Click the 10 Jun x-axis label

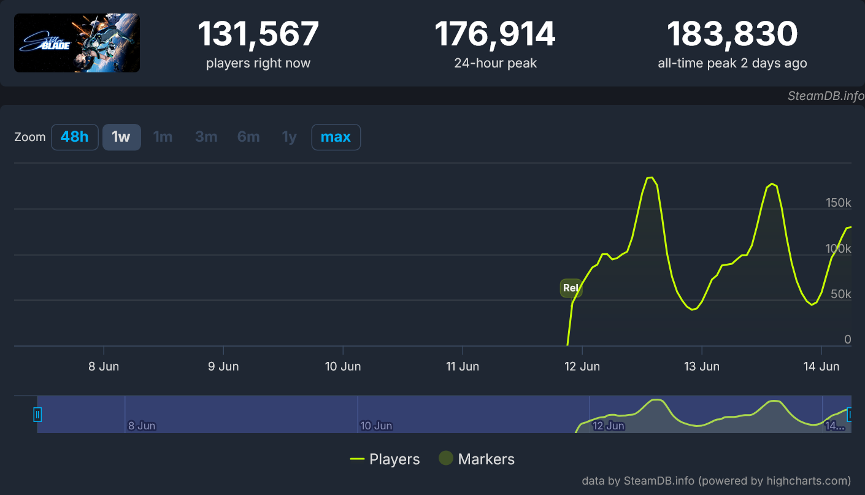click(343, 366)
